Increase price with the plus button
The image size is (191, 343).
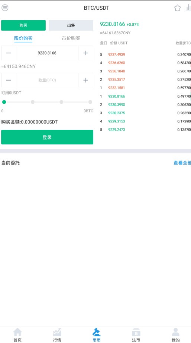pos(85,53)
